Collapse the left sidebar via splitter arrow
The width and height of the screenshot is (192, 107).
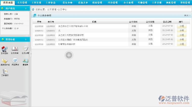(x=31, y=54)
